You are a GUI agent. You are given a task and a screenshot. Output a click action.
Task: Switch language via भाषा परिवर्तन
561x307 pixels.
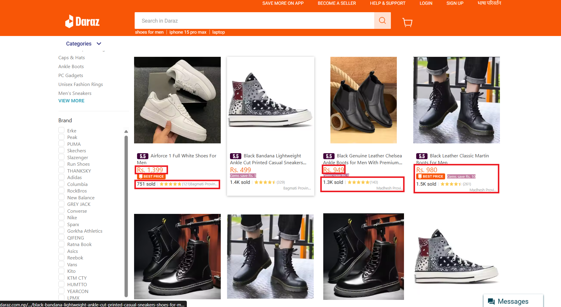coord(489,3)
